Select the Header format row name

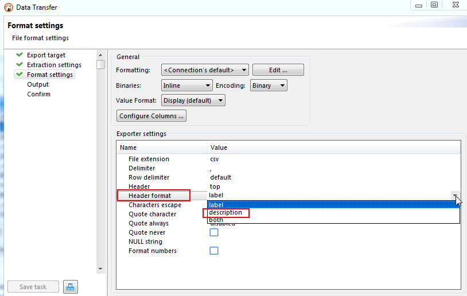(x=150, y=196)
